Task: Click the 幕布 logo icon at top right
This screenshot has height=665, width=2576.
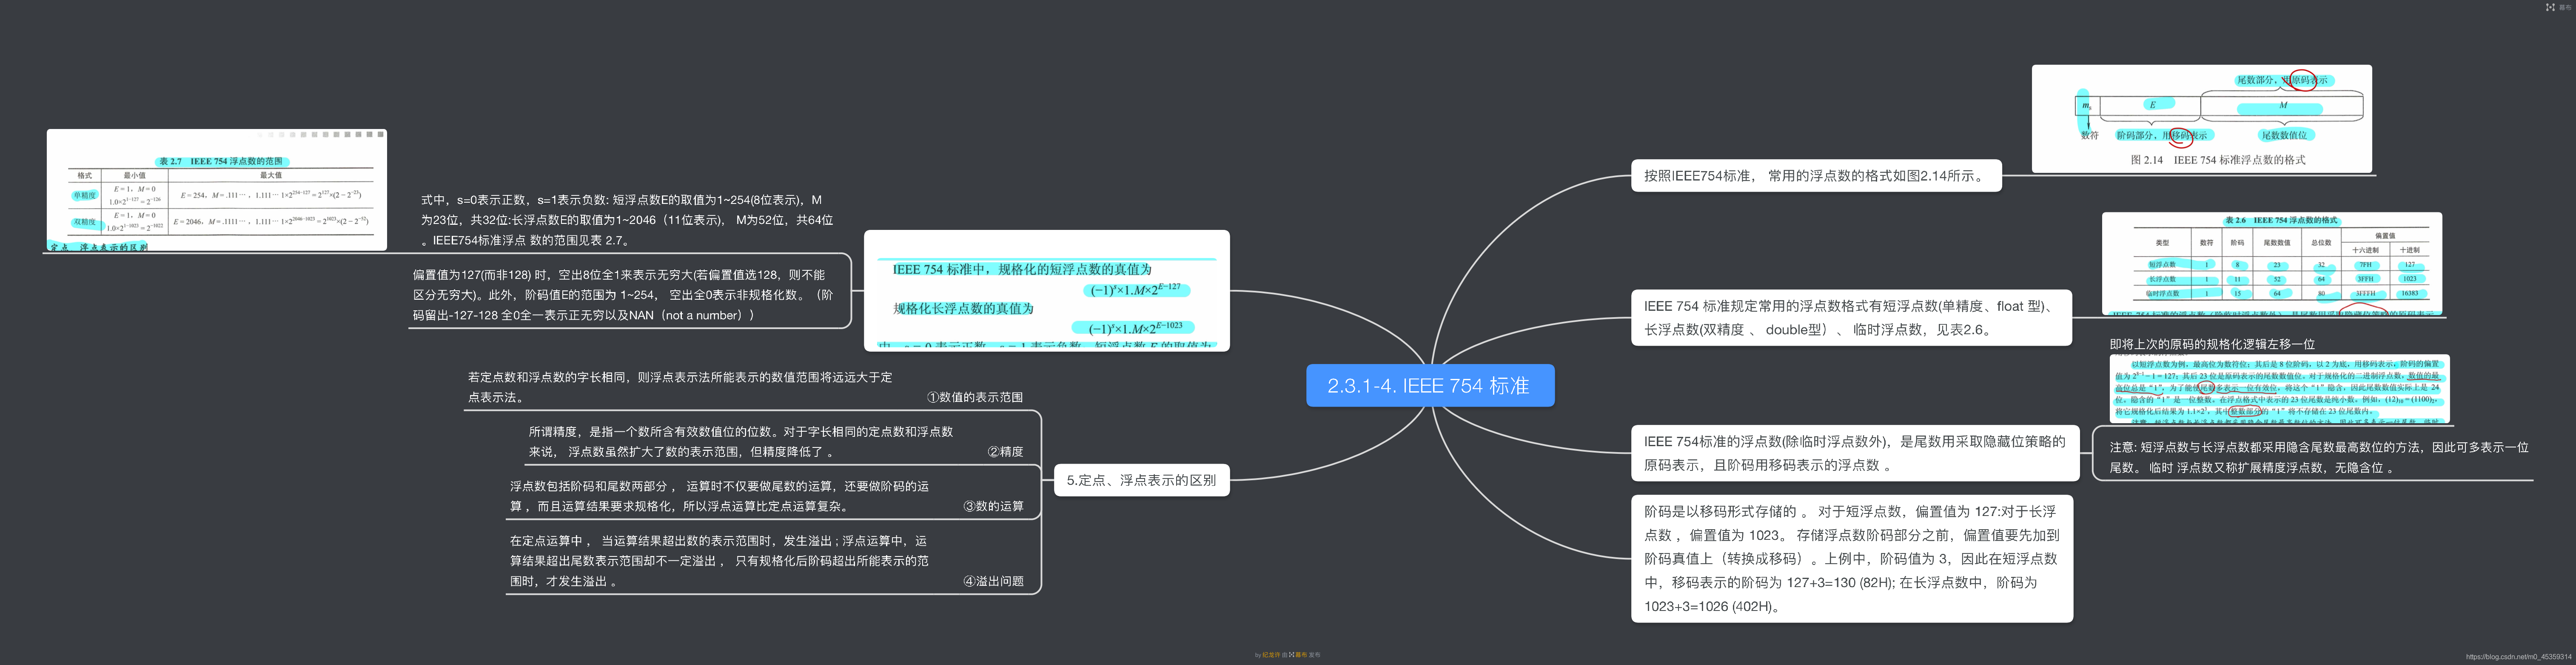Action: (x=2549, y=7)
